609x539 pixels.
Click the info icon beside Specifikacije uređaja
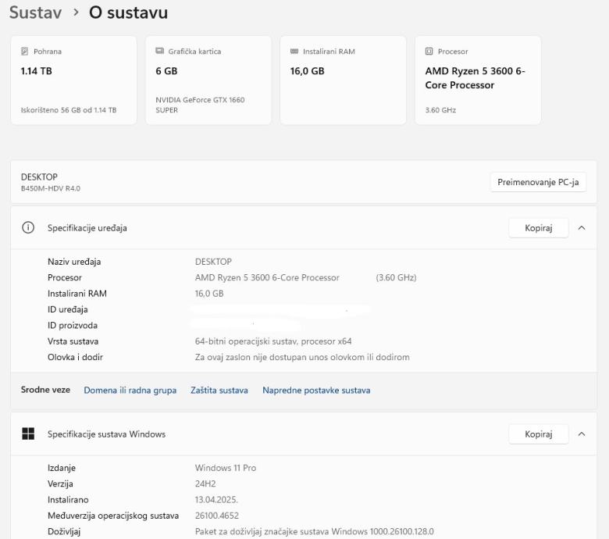(x=29, y=228)
